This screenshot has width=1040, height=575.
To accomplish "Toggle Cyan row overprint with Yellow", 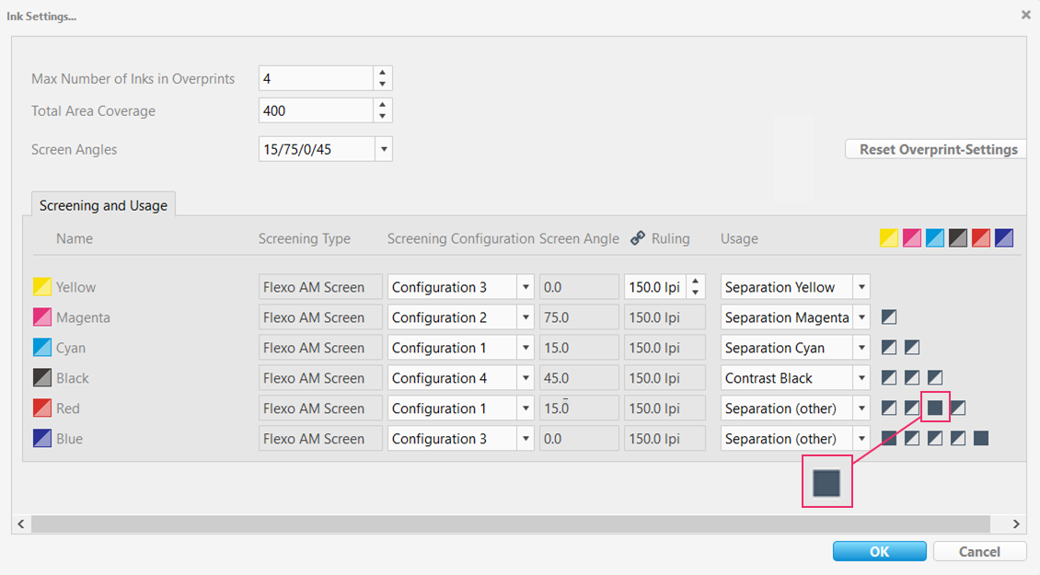I will pos(889,348).
